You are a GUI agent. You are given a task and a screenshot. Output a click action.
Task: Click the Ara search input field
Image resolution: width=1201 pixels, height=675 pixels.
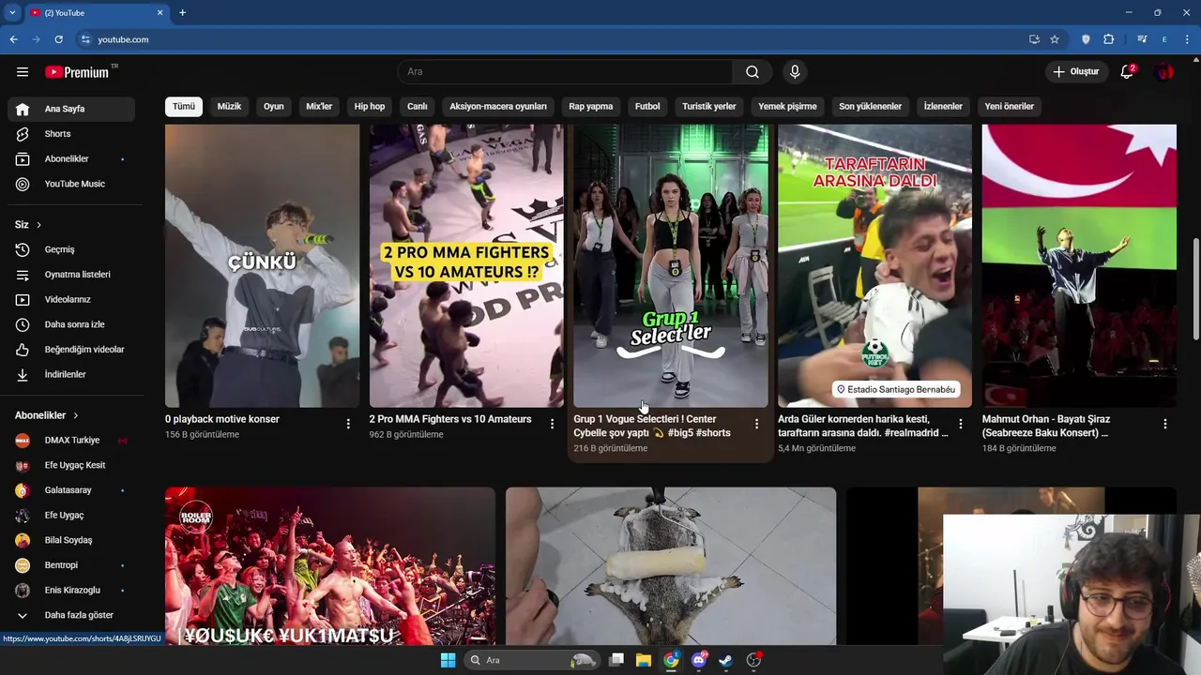click(x=565, y=72)
